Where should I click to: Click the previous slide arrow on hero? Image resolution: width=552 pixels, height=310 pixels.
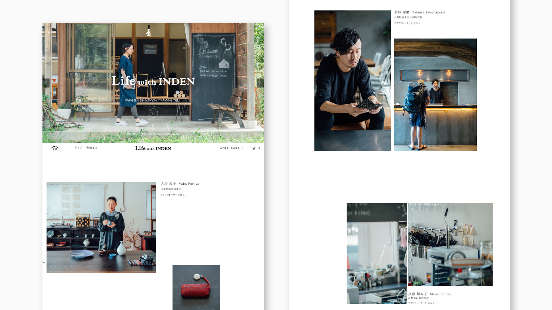point(46,83)
